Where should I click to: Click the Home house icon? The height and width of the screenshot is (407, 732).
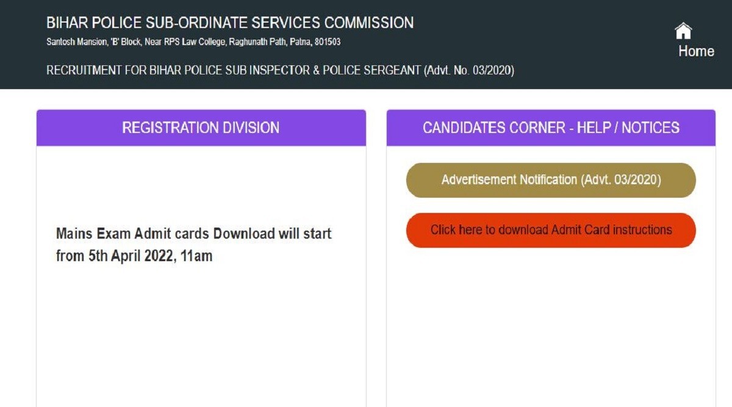pos(683,31)
